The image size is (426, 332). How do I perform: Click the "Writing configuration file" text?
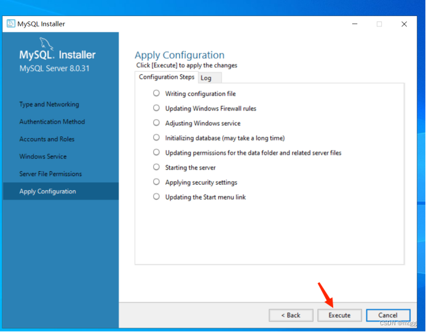click(x=200, y=94)
